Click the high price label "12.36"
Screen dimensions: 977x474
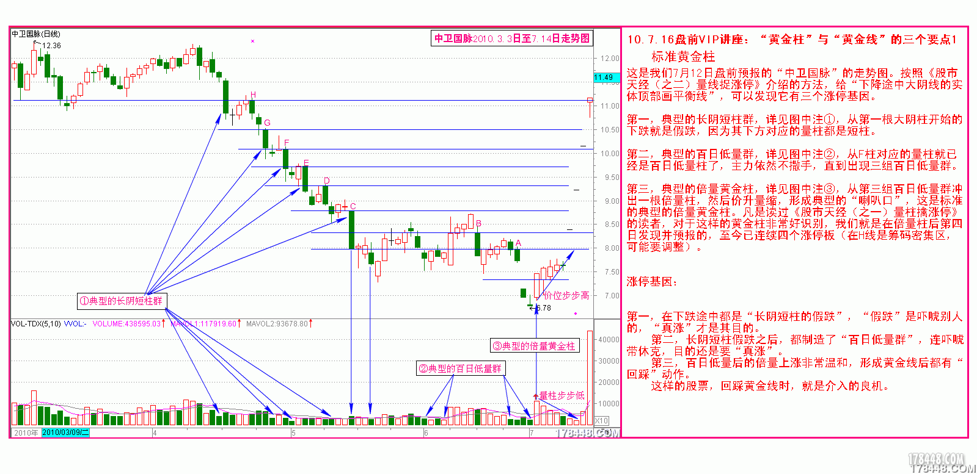tap(51, 46)
